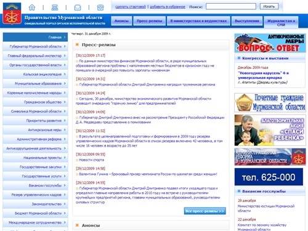This screenshot has width=308, height=231.
Task: Open Административная реформа в Мурманской области banner
Action: (270, 157)
